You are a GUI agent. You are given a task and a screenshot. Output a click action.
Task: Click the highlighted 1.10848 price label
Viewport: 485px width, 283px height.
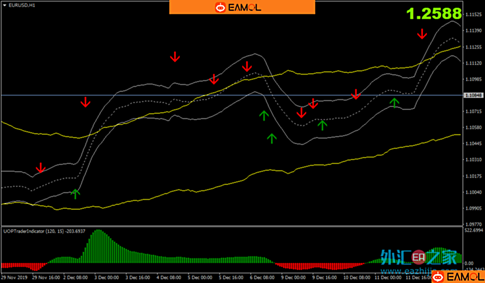pyautogui.click(x=473, y=95)
